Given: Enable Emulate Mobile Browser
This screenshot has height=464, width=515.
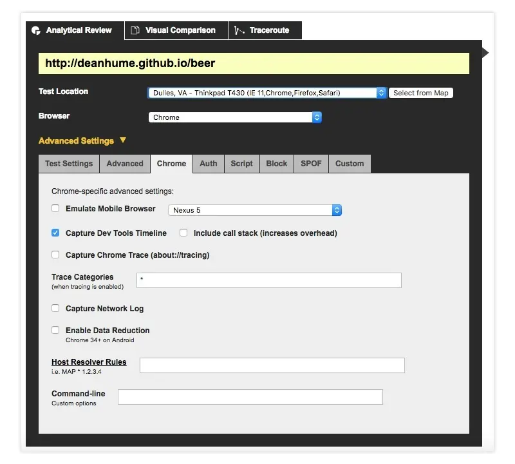Looking at the screenshot, I should (x=55, y=209).
